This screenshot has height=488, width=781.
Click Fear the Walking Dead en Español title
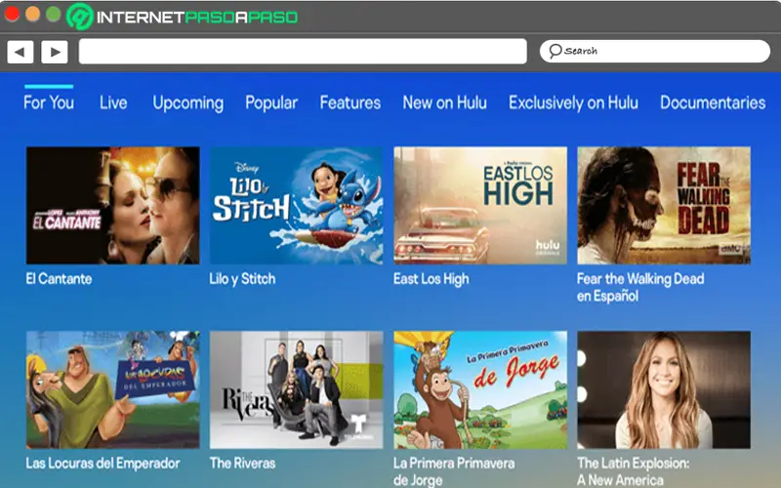tap(640, 287)
